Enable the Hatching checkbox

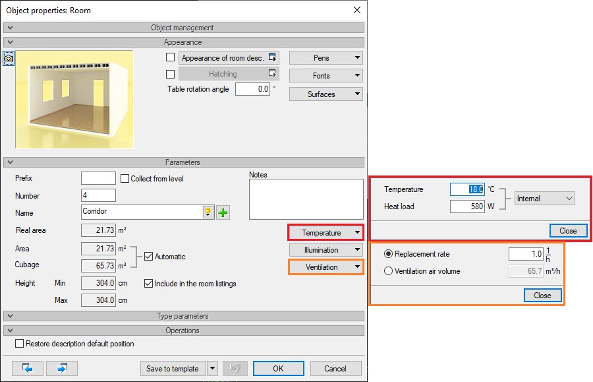point(170,74)
